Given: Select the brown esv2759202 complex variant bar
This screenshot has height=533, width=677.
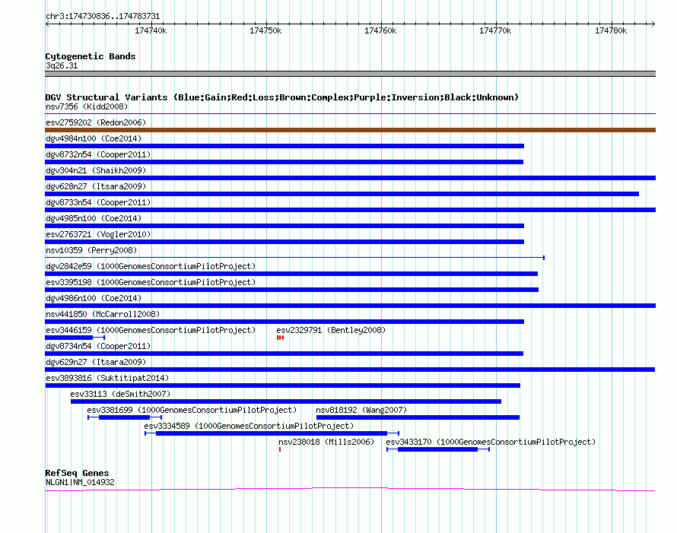Looking at the screenshot, I should point(350,130).
